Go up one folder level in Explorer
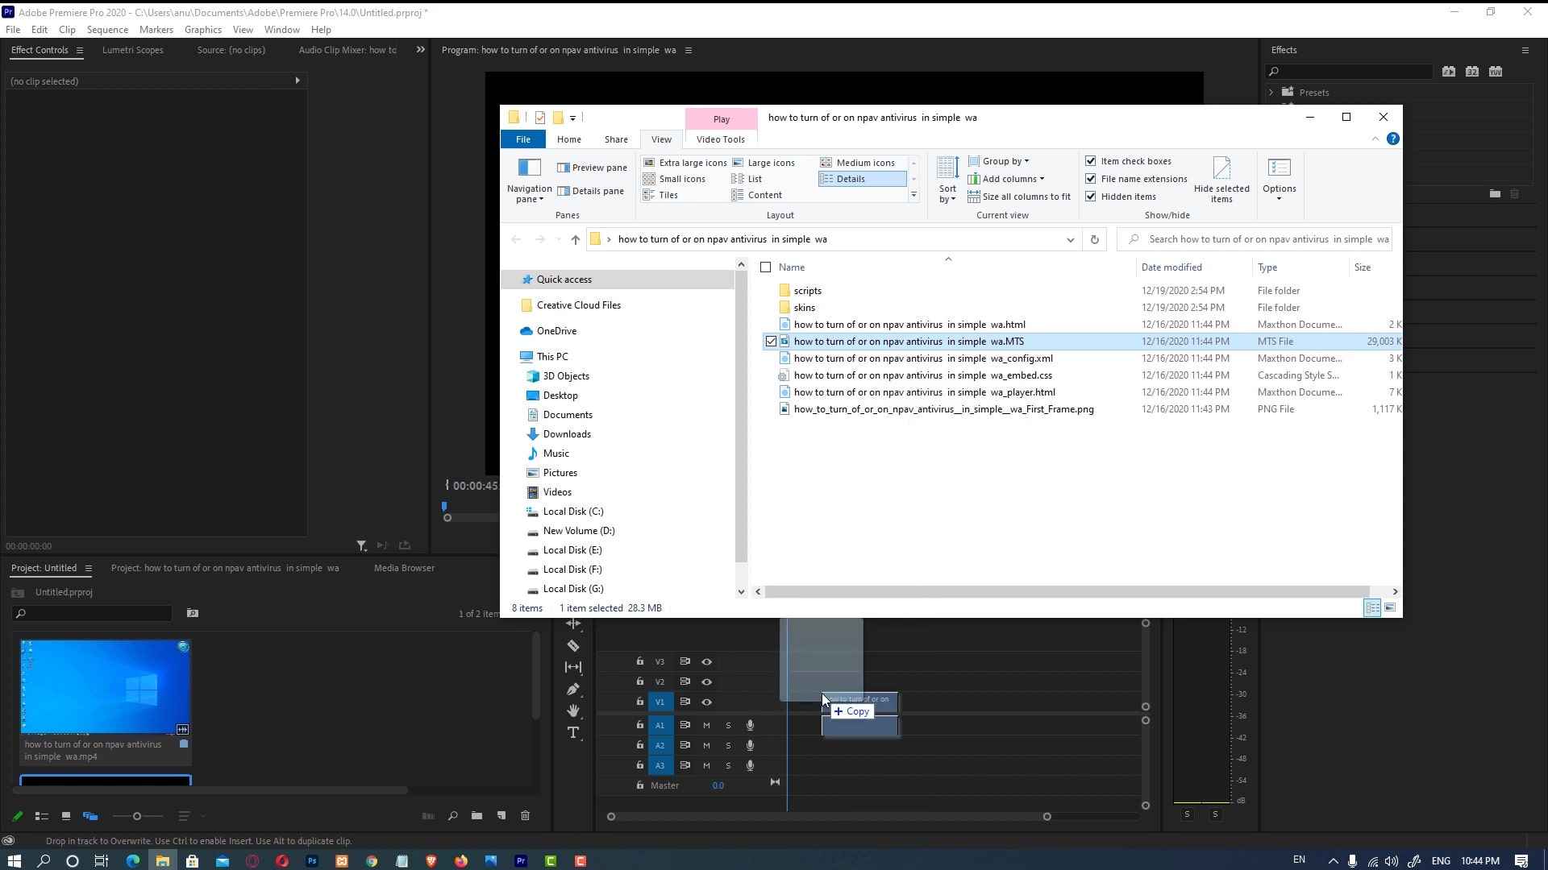1548x870 pixels. click(x=575, y=239)
